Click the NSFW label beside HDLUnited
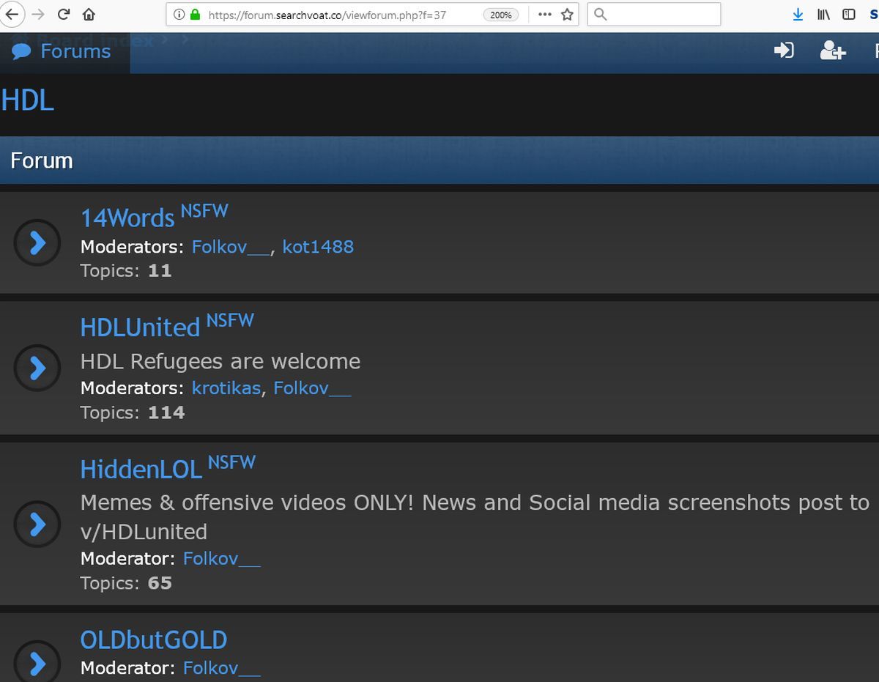 (x=230, y=320)
